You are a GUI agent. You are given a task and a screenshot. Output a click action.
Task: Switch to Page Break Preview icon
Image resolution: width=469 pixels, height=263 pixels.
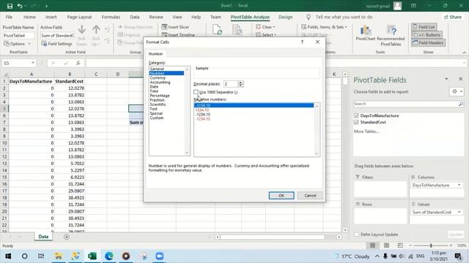[400, 245]
